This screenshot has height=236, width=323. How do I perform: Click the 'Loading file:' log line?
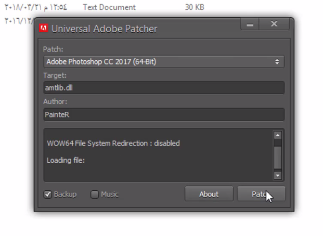pyautogui.click(x=66, y=160)
